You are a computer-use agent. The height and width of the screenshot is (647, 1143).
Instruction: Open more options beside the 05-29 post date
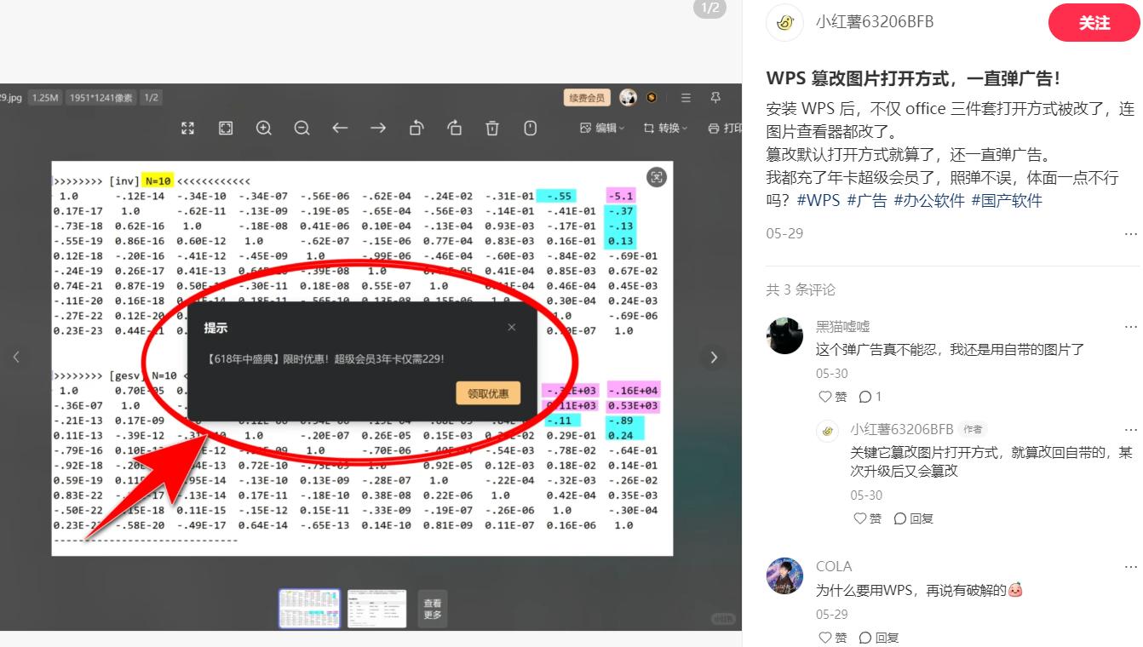click(1130, 234)
